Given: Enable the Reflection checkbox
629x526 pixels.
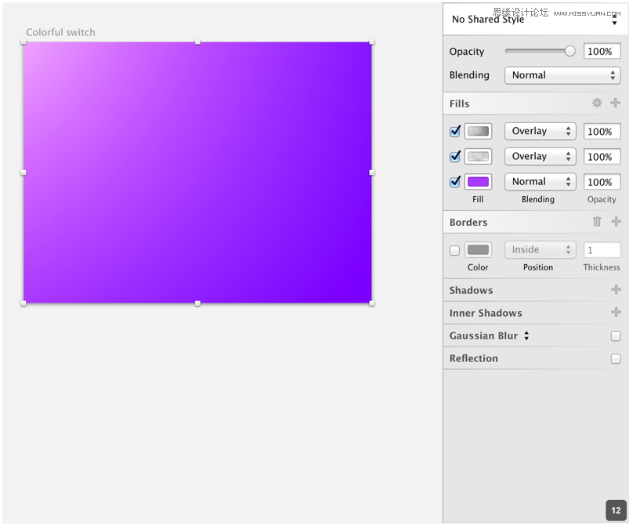Looking at the screenshot, I should (616, 358).
